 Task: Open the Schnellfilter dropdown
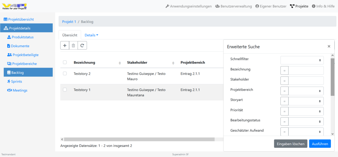(x=302, y=60)
